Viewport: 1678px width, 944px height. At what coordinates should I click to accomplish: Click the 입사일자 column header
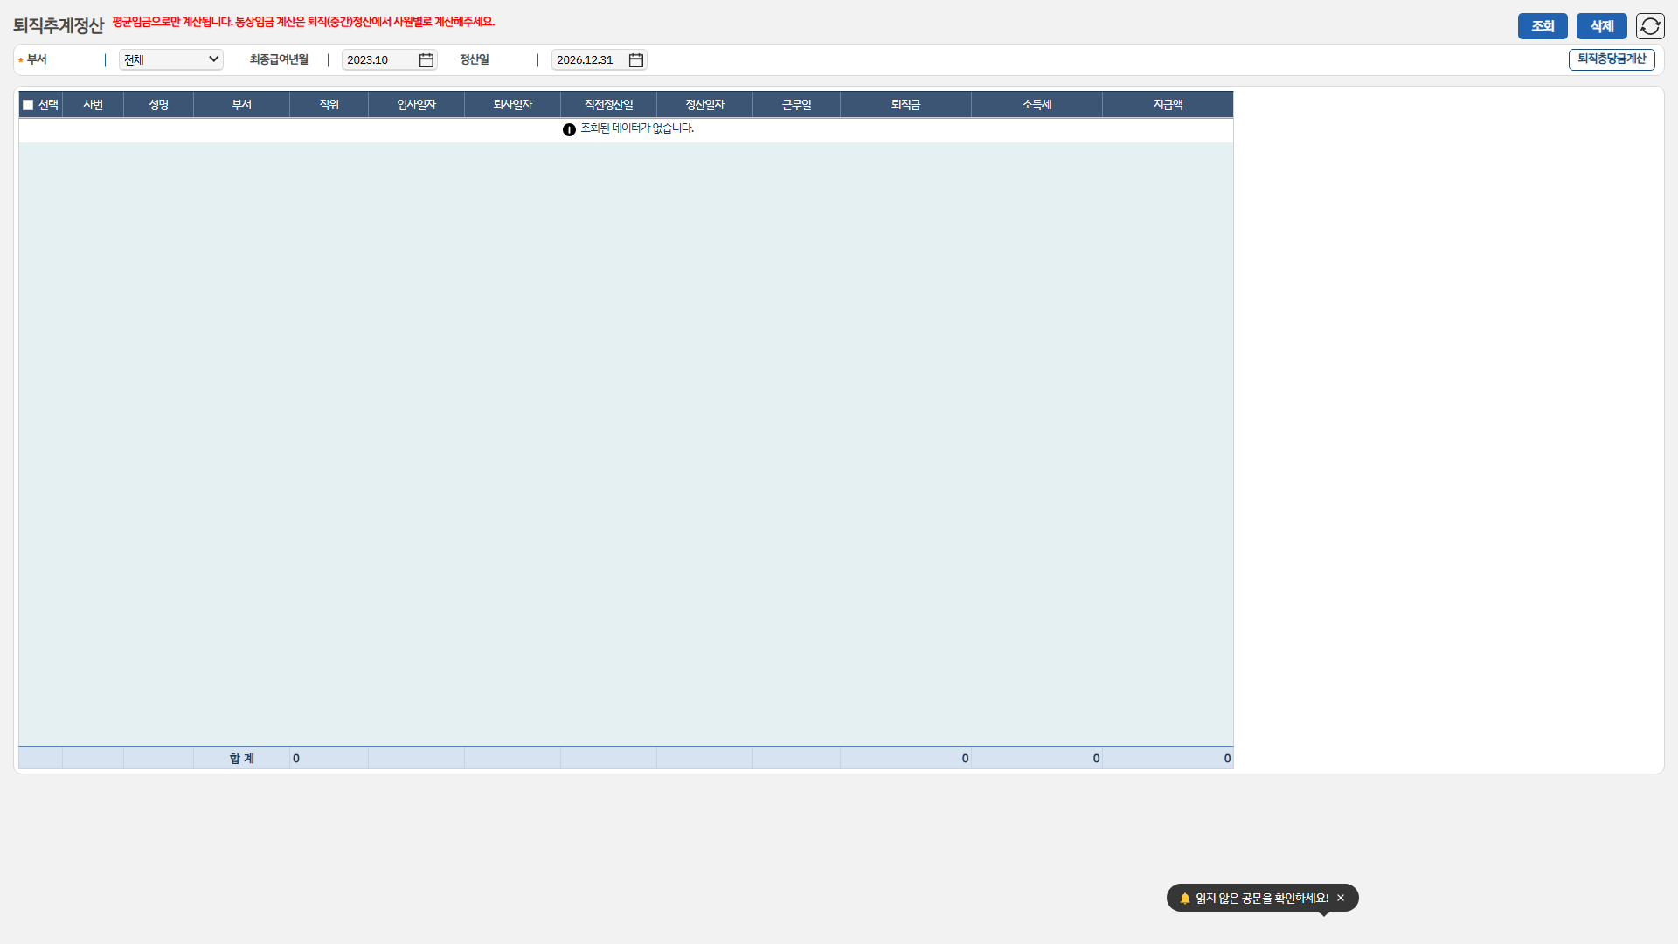tap(416, 105)
